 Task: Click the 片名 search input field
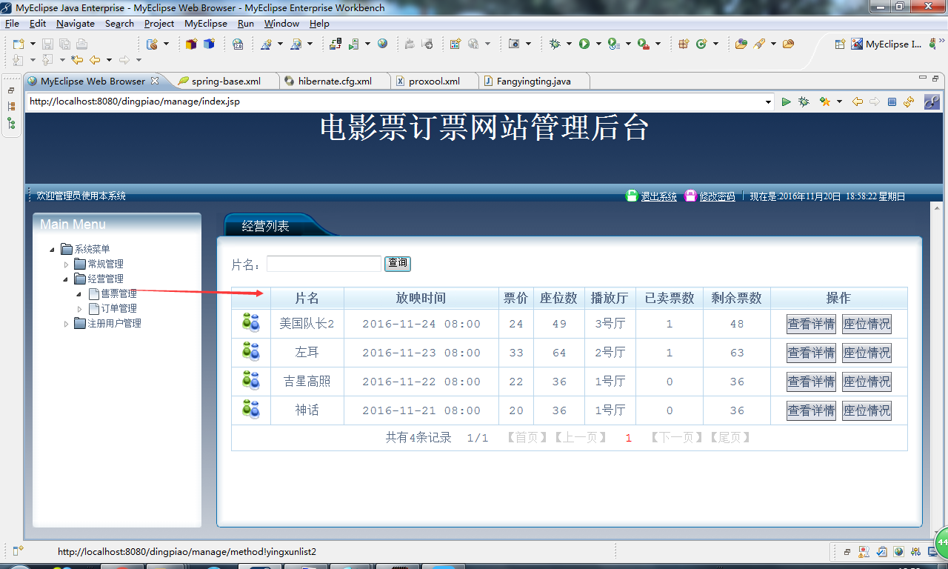(324, 264)
